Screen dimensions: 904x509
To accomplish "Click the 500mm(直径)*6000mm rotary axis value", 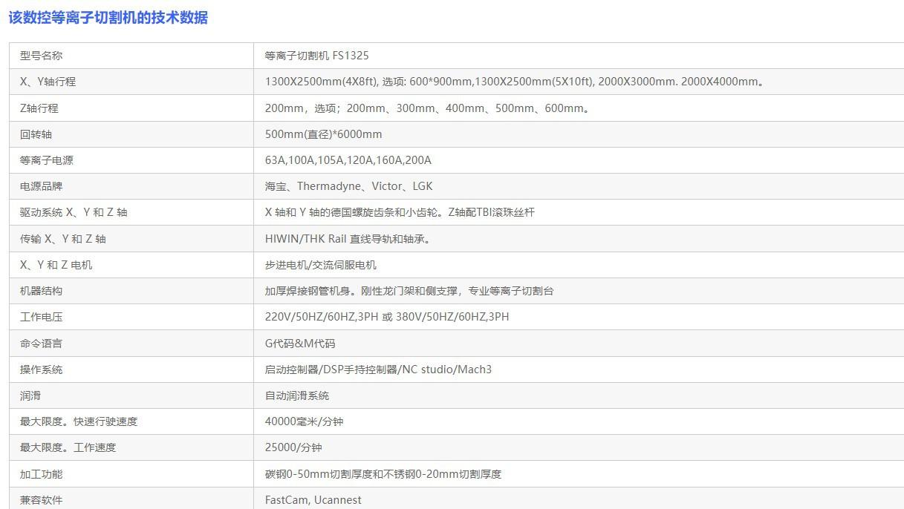I will 323,134.
